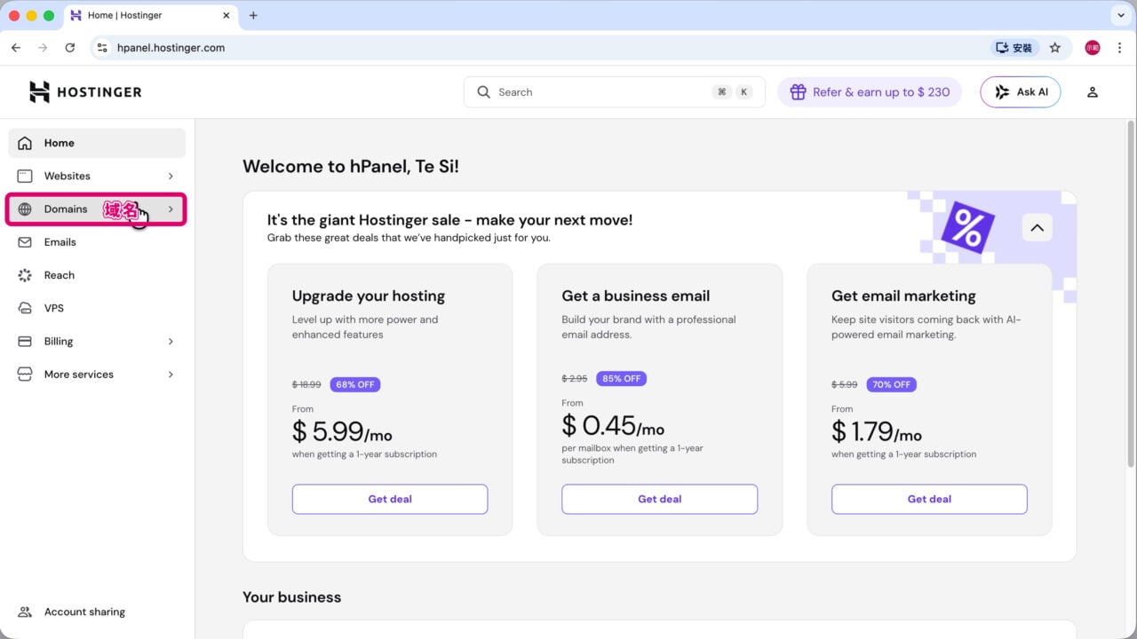Open Account sharing link
1137x639 pixels.
84,611
